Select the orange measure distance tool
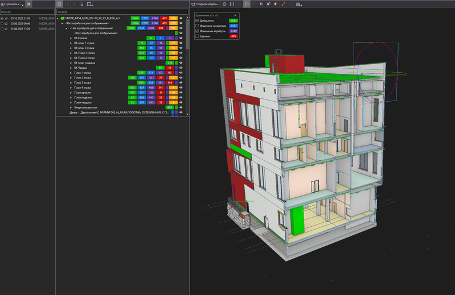 pos(284,4)
